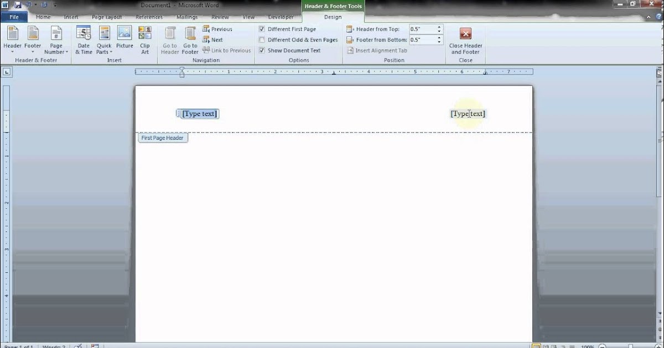
Task: Enable Different Odd & Even Pages
Action: (x=261, y=39)
